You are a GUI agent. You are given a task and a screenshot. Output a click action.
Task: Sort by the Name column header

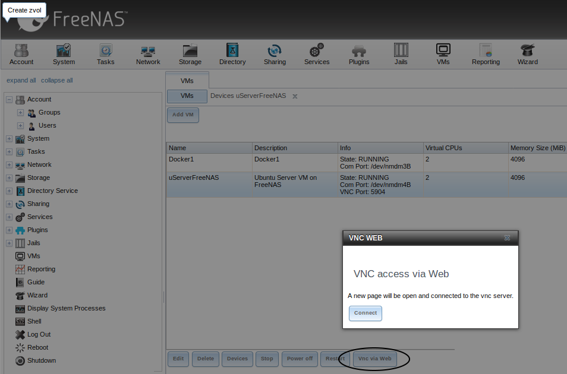(x=209, y=148)
